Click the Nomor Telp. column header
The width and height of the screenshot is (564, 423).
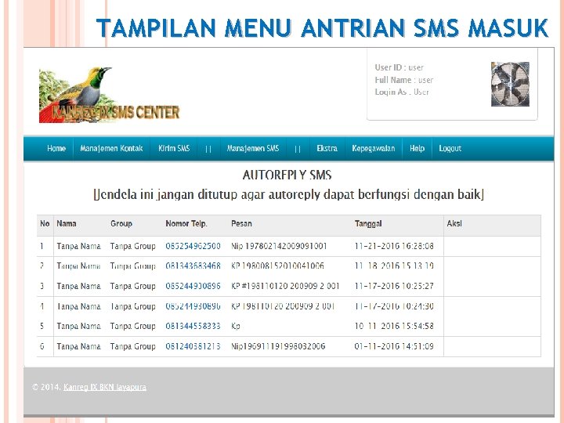[186, 223]
